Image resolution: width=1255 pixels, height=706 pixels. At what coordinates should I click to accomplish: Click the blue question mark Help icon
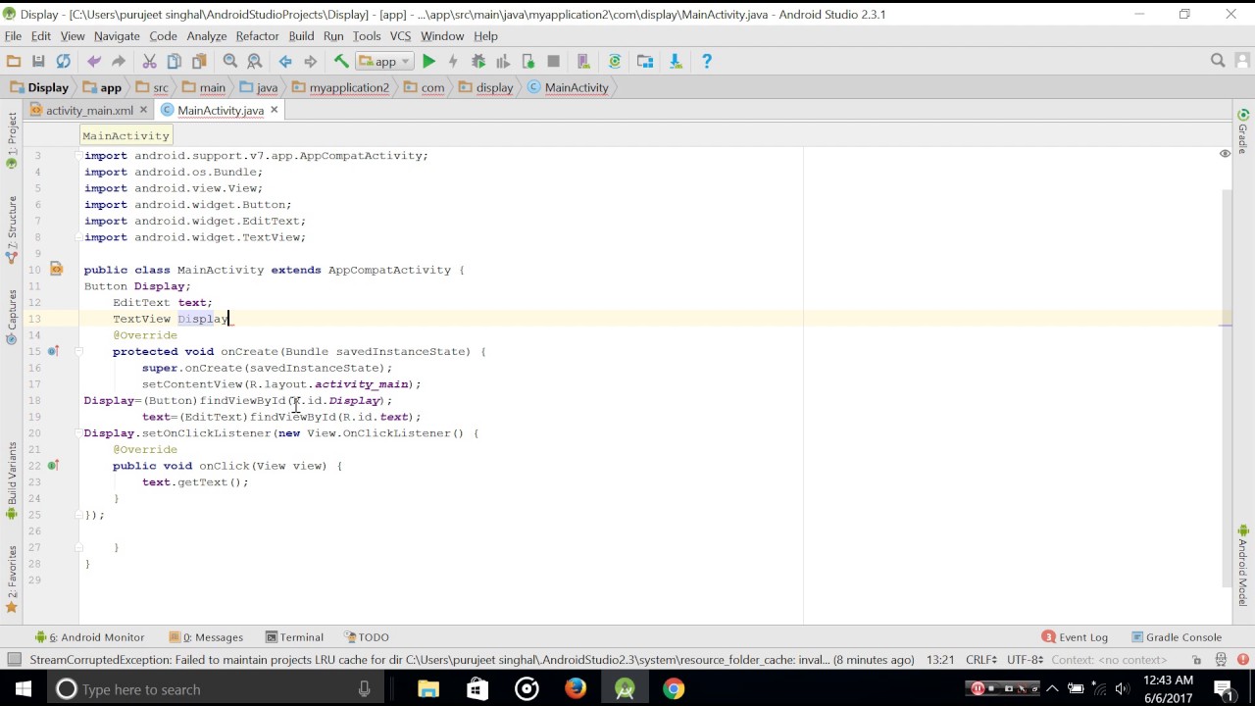[x=706, y=61]
